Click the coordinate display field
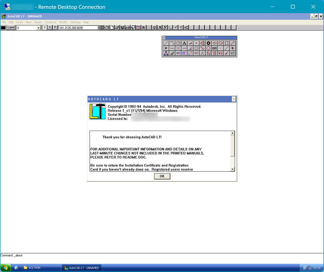Image resolution: width=324 pixels, height=272 pixels. (78, 28)
